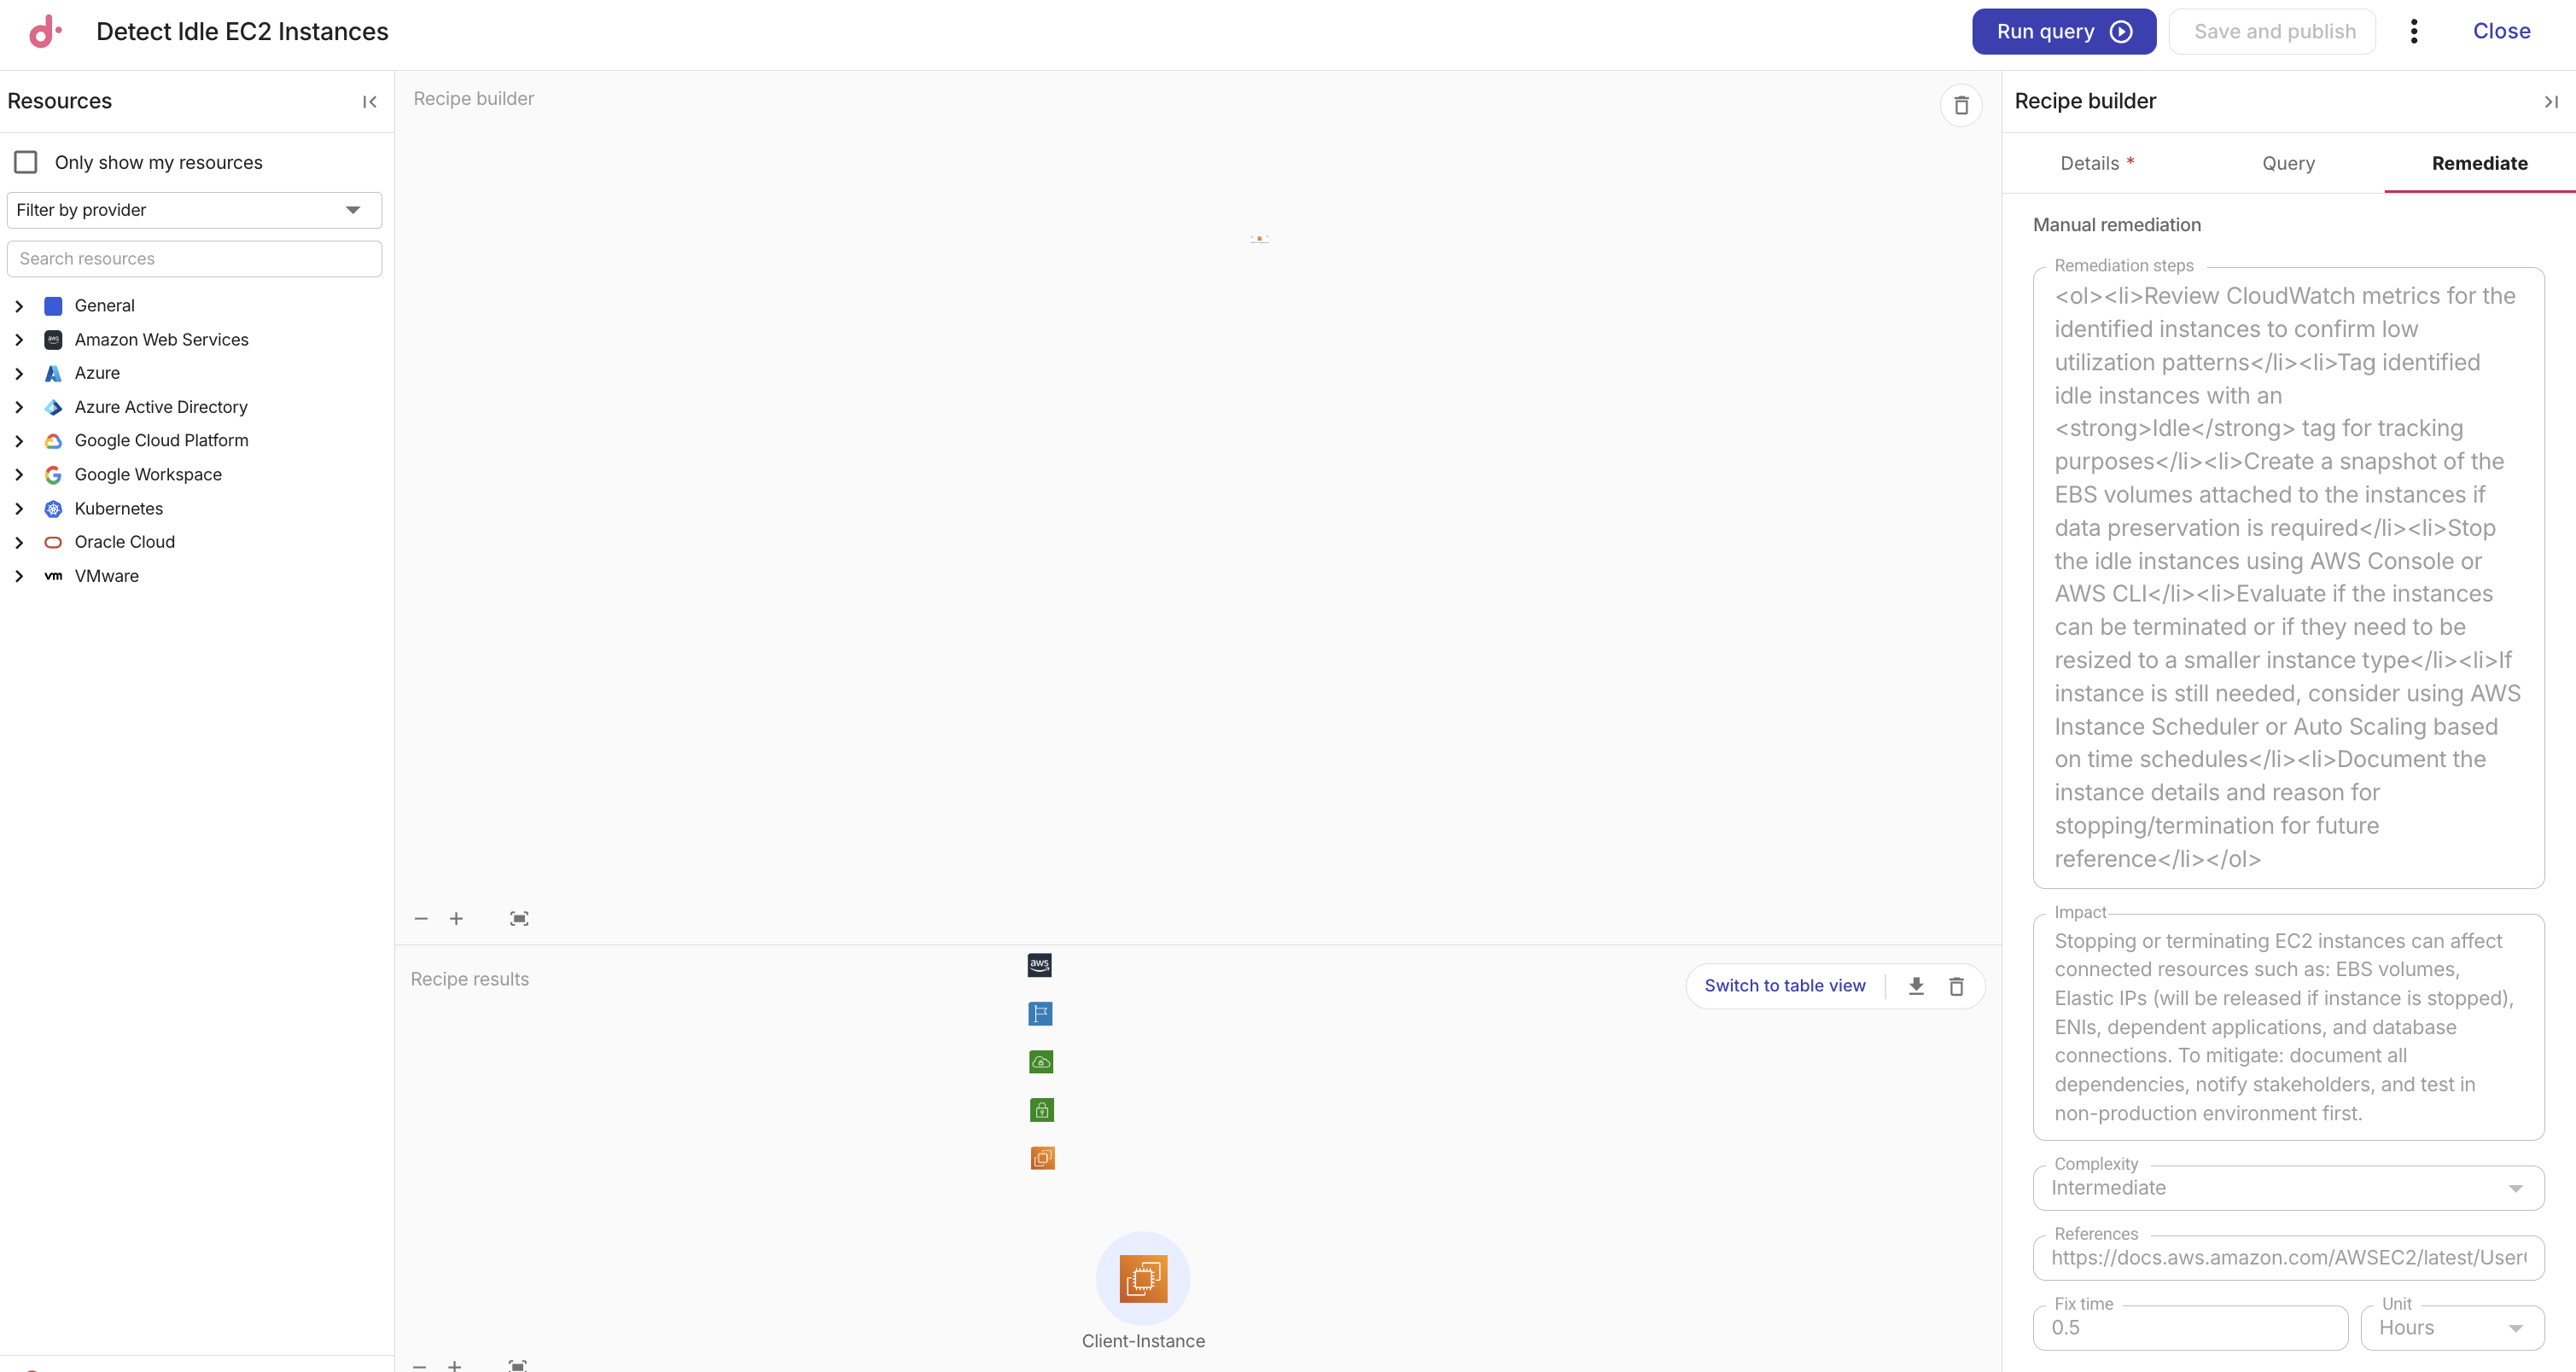This screenshot has height=1372, width=2576.
Task: Click the Google Workspace icon
Action: [x=54, y=474]
